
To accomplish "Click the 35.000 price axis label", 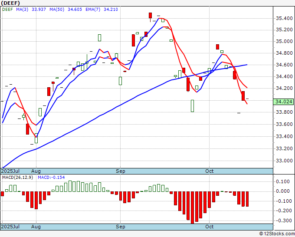I will [284, 41].
